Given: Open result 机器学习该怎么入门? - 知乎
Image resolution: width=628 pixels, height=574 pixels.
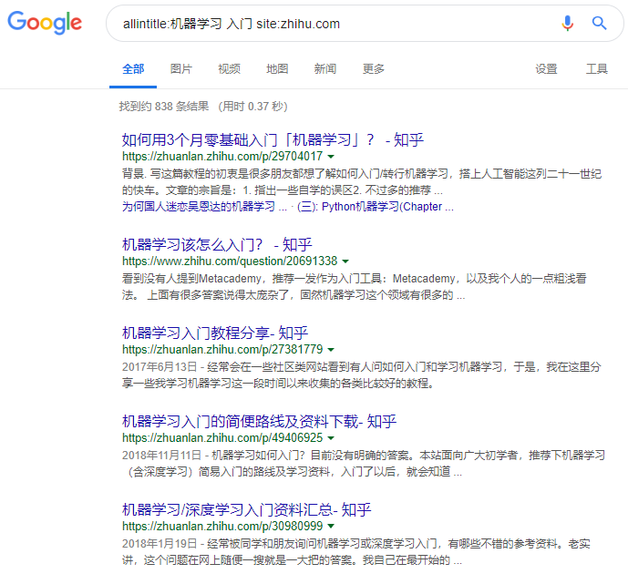Looking at the screenshot, I should (x=217, y=244).
